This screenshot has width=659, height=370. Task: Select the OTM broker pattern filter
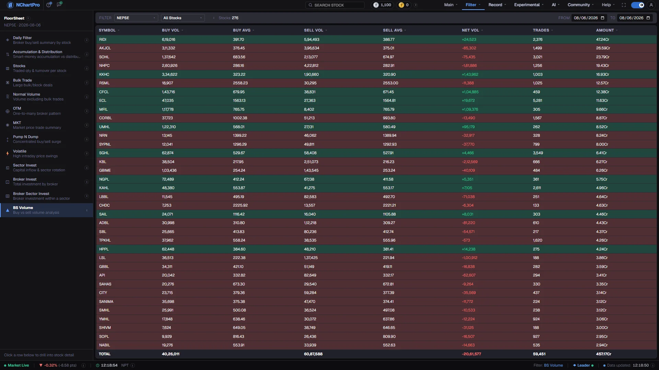click(x=46, y=111)
